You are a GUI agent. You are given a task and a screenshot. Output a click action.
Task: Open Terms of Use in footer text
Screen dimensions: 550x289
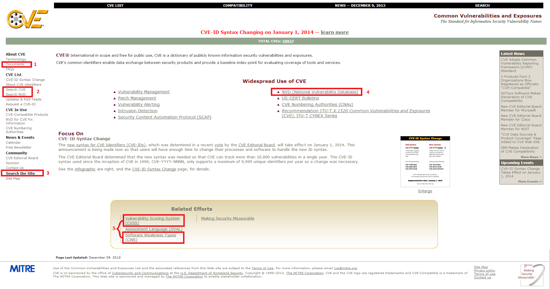pyautogui.click(x=263, y=268)
